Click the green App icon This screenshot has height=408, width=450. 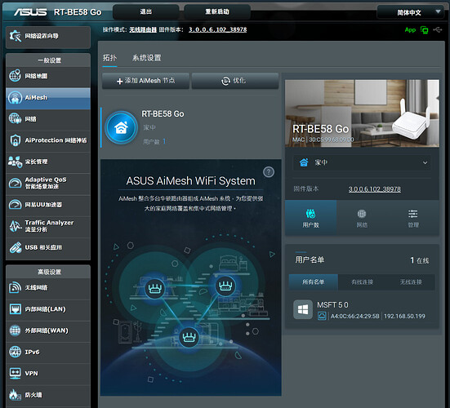pos(410,30)
